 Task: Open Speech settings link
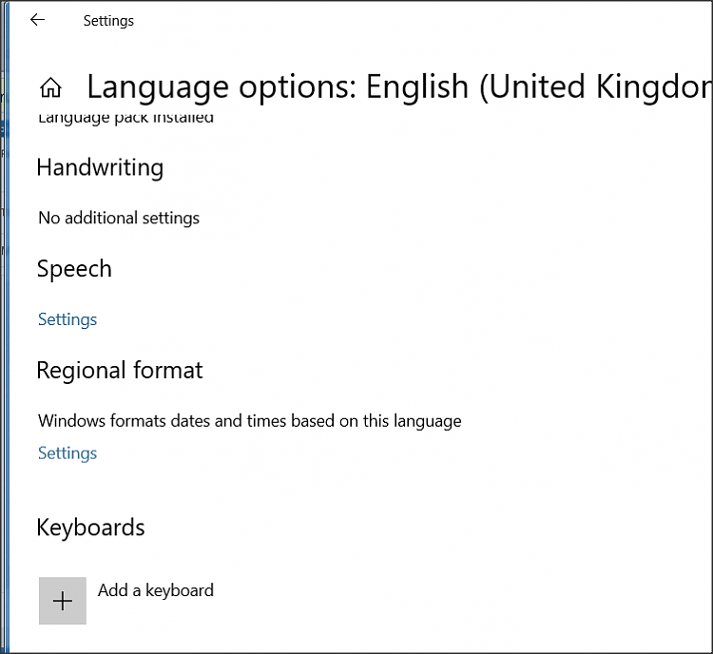coord(67,319)
